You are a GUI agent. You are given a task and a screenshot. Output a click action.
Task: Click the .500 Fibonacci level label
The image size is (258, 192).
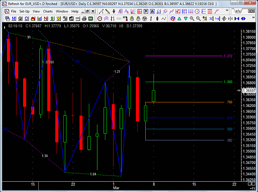[x=229, y=129]
